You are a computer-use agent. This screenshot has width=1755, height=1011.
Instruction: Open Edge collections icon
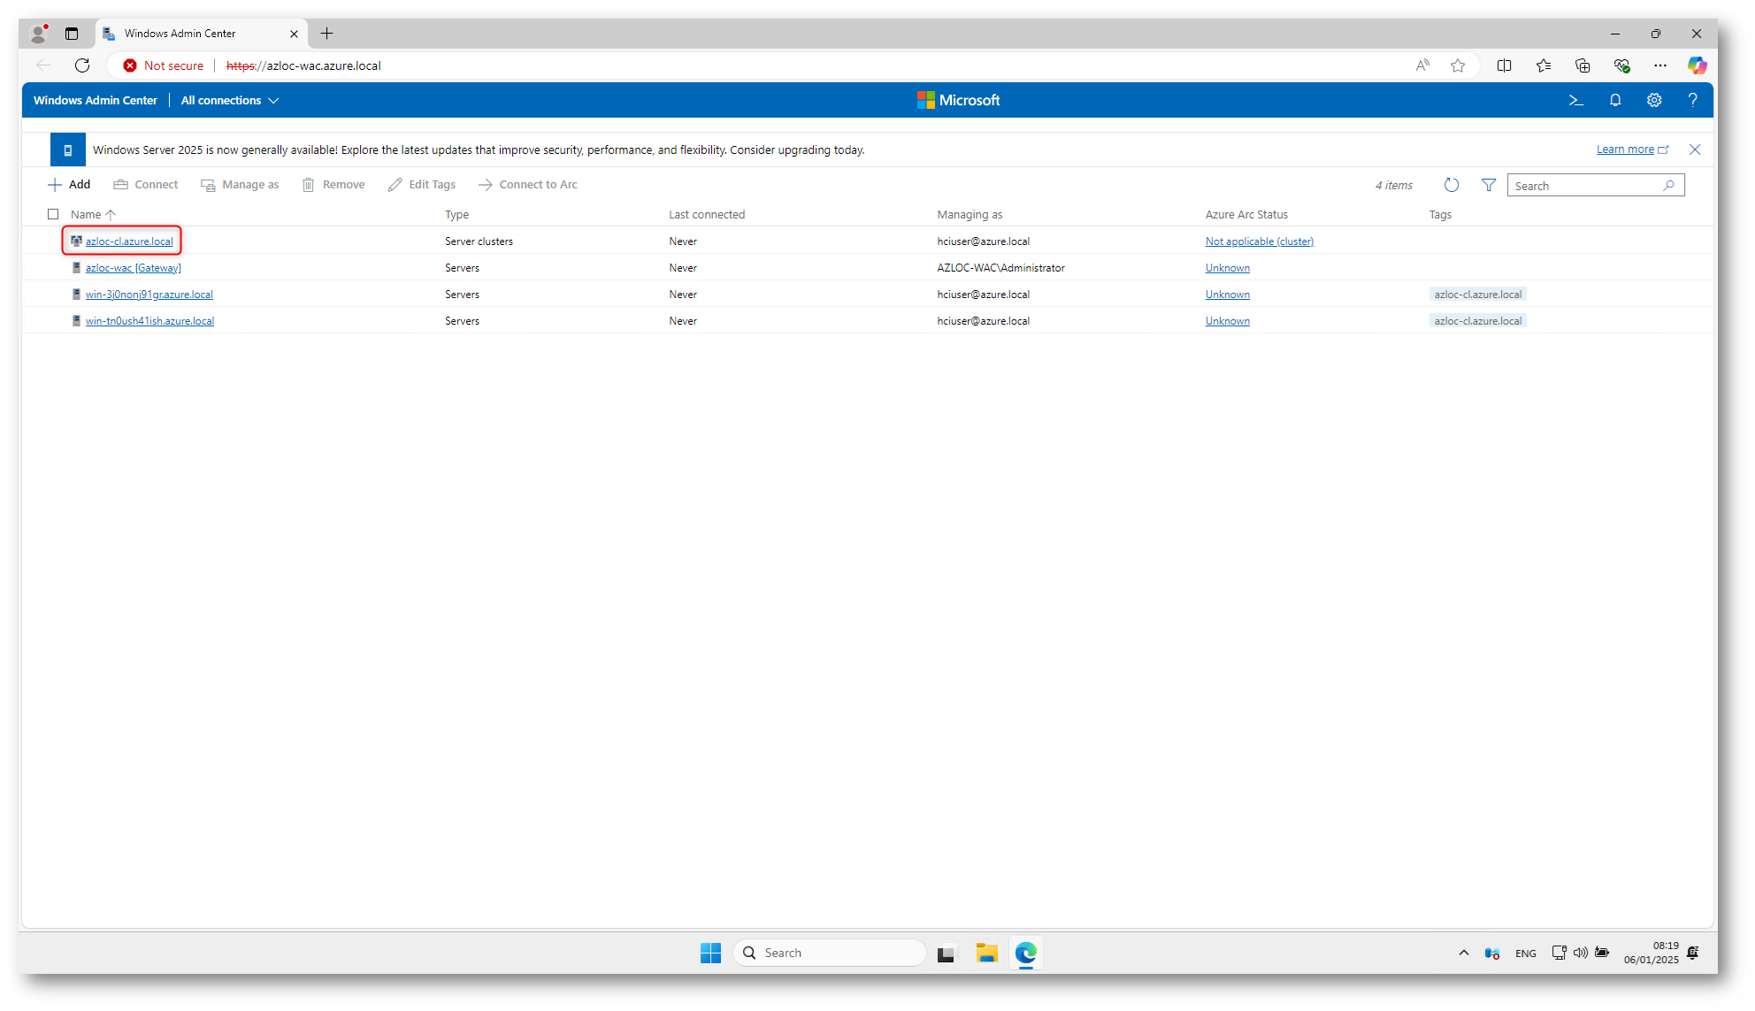click(1583, 65)
